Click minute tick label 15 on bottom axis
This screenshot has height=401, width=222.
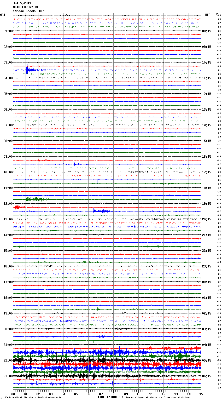(201, 394)
